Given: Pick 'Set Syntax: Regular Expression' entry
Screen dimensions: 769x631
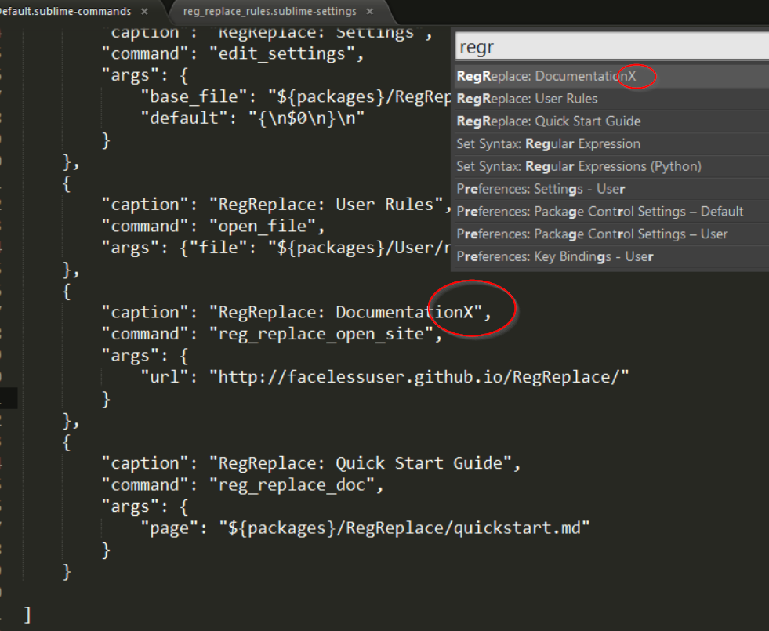Looking at the screenshot, I should click(x=611, y=144).
